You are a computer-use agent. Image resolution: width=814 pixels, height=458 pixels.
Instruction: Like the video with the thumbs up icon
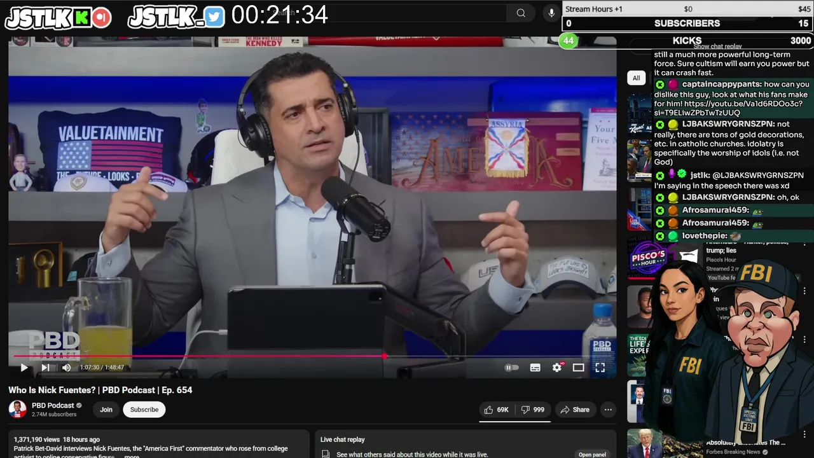[x=496, y=410]
